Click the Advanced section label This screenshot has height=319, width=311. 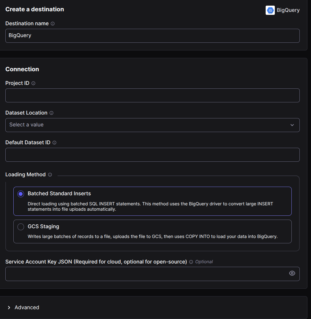27,307
